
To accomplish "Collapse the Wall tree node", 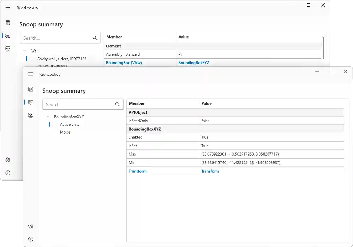I will tap(25, 51).
